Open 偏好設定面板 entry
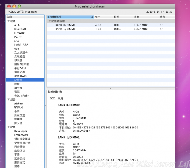 coord(22,139)
